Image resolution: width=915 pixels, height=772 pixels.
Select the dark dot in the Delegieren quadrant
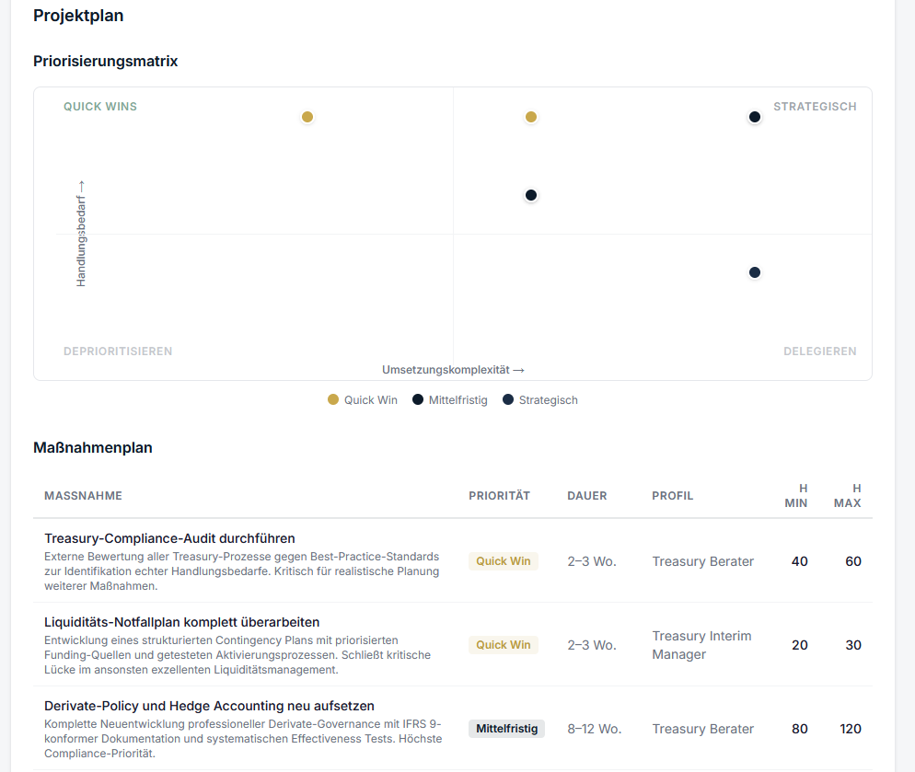755,271
